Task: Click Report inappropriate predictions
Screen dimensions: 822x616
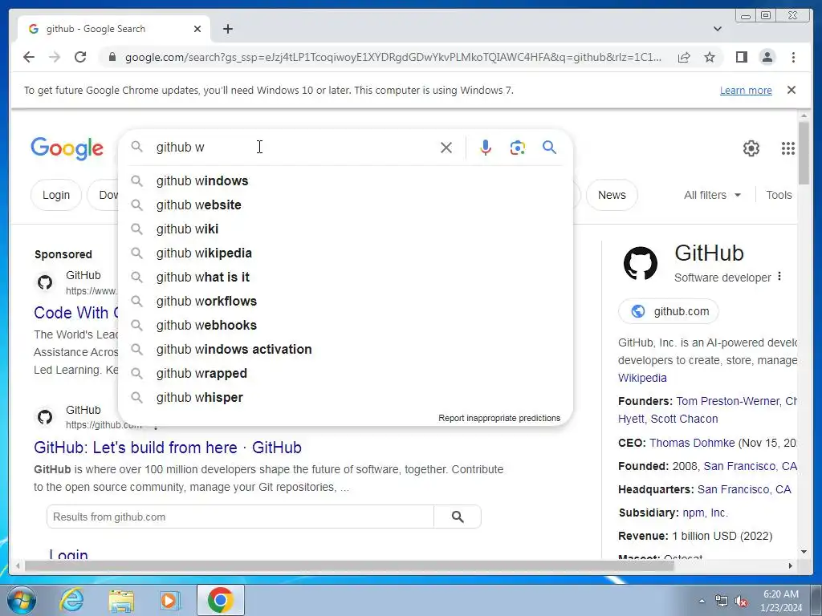Action: pyautogui.click(x=499, y=418)
